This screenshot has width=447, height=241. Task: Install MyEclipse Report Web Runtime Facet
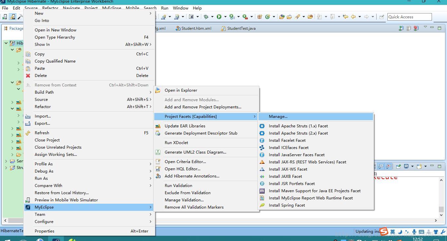(315, 198)
